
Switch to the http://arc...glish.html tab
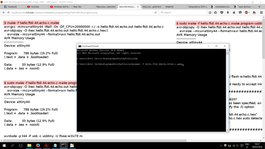(152, 7)
